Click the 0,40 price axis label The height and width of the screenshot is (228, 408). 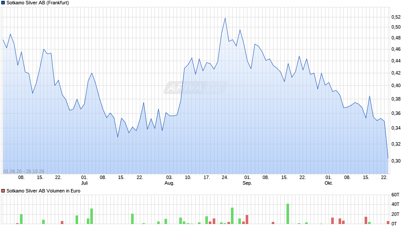click(x=396, y=85)
